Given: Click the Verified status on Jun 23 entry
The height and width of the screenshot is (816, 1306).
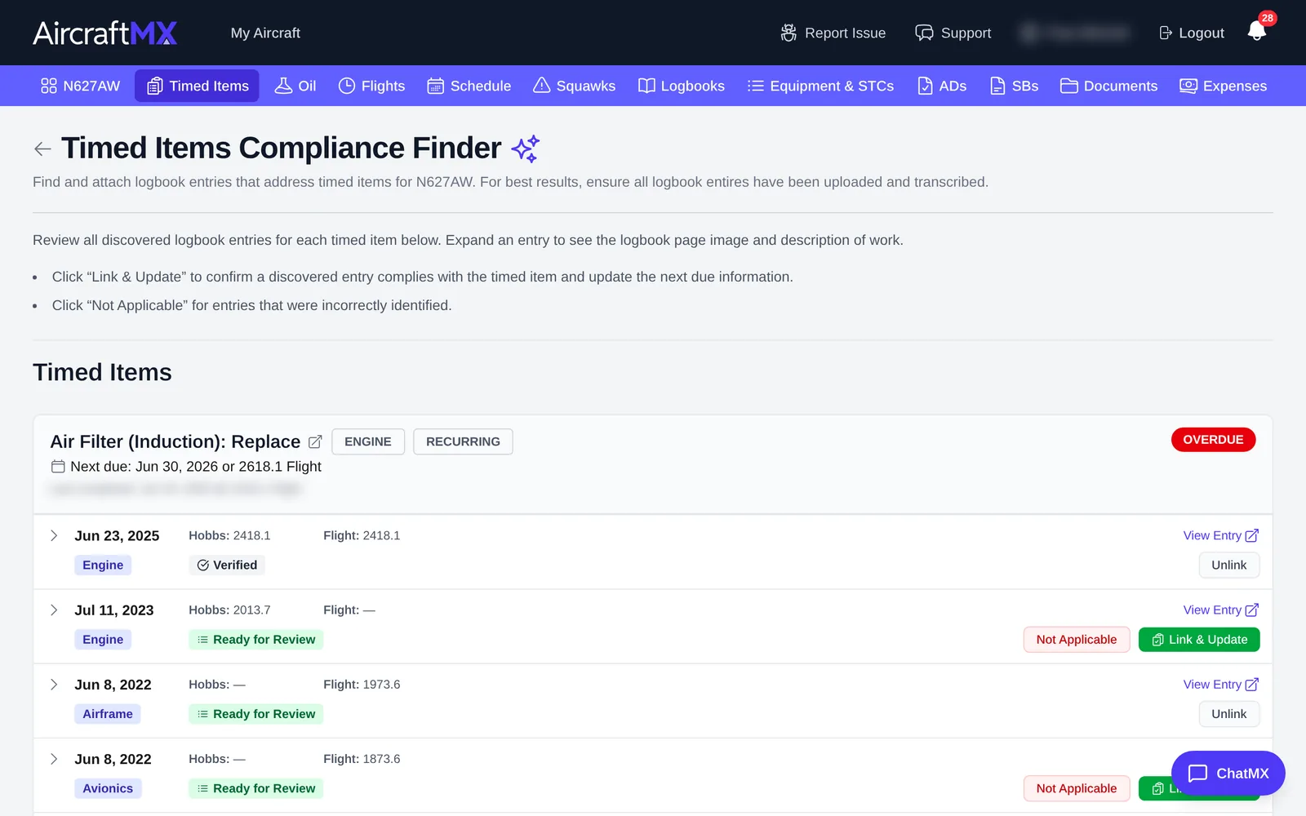Looking at the screenshot, I should tap(227, 565).
